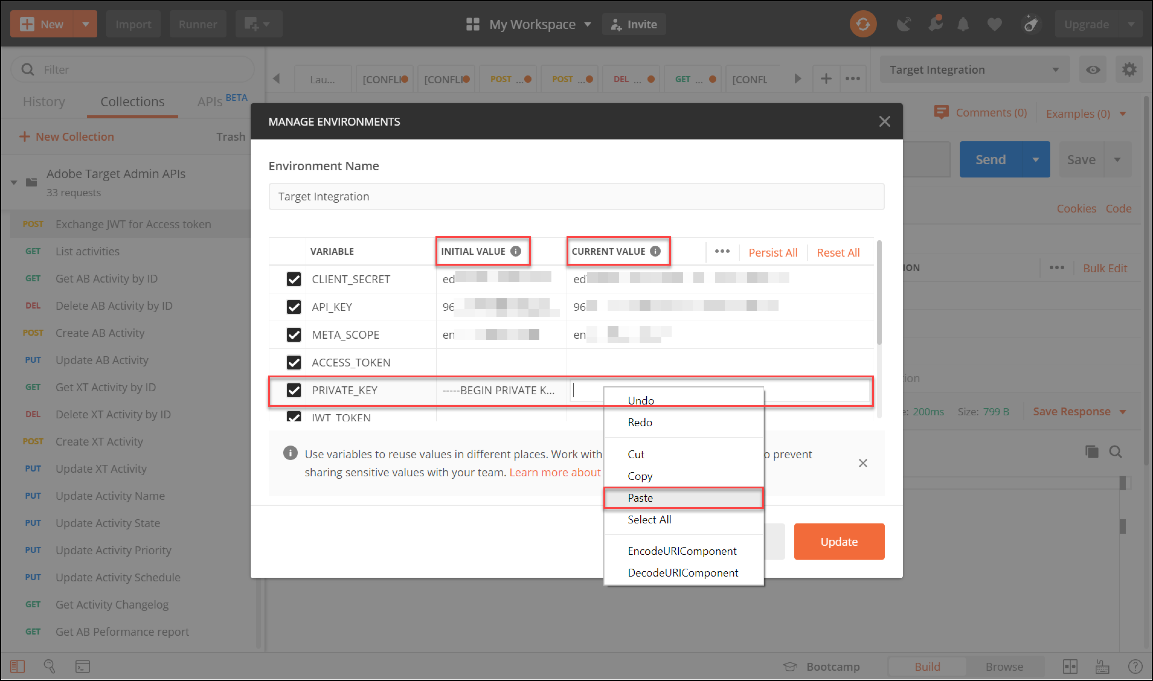Open the Postman console icon
The image size is (1153, 681).
(83, 666)
